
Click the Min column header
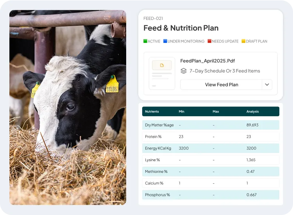[181, 112]
